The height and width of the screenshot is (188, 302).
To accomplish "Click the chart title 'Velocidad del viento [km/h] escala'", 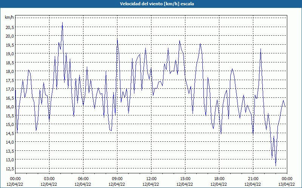I will click(157, 4).
